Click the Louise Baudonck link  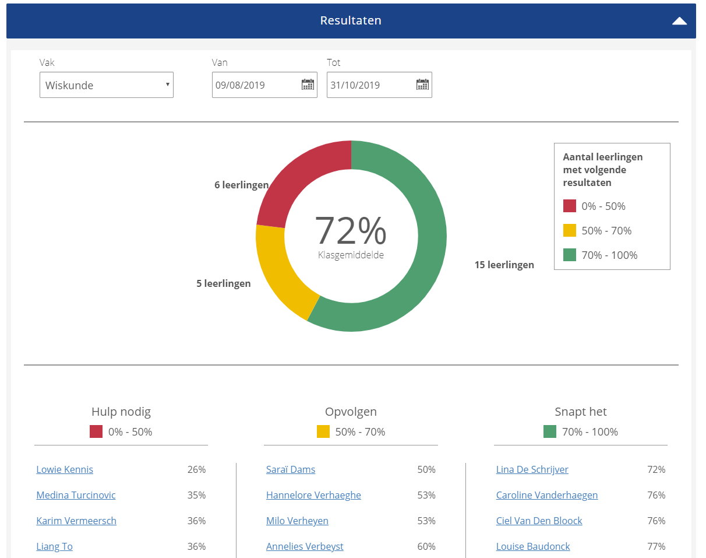(x=533, y=546)
